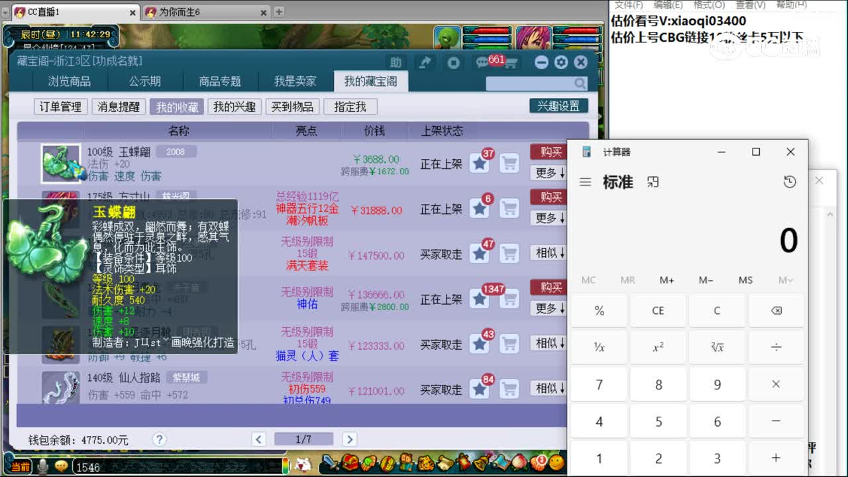Go to previous page arrow
The image size is (848, 477).
tap(259, 439)
